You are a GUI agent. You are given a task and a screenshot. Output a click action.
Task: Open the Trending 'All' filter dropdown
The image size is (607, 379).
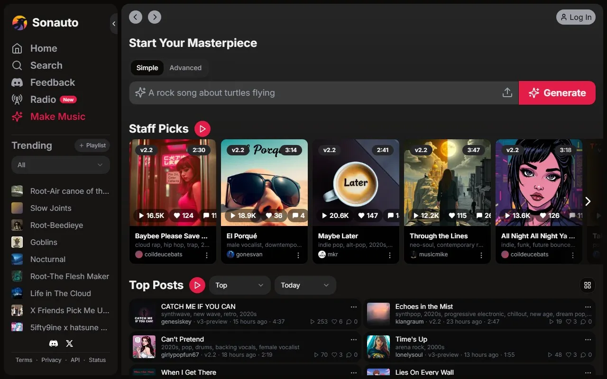point(61,165)
